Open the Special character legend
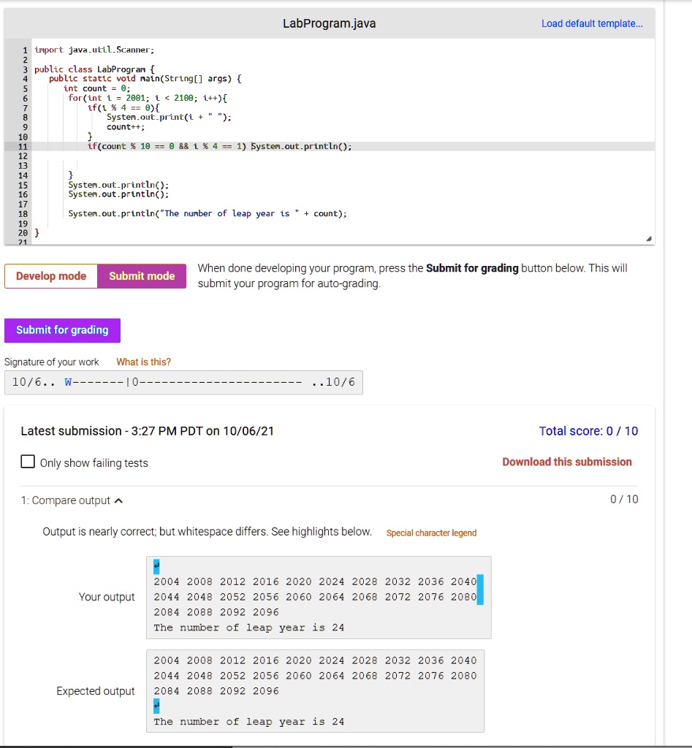This screenshot has height=748, width=692. tap(431, 533)
